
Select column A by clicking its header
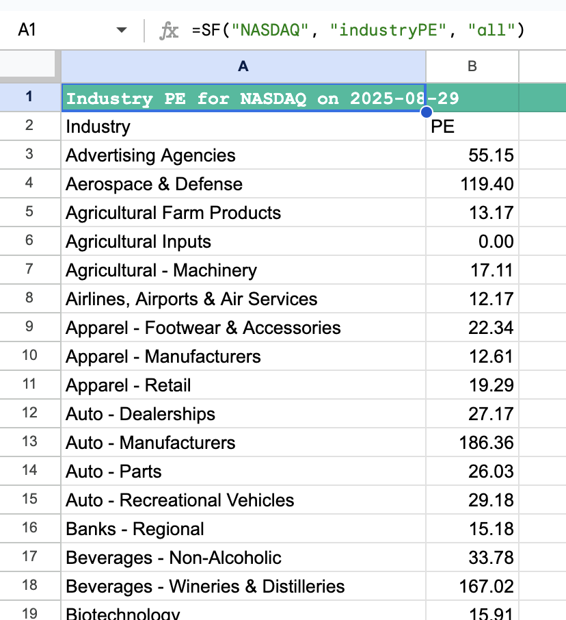click(x=243, y=64)
